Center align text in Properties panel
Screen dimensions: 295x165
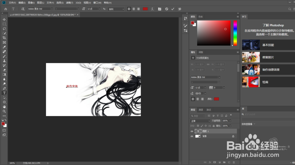[198, 99]
